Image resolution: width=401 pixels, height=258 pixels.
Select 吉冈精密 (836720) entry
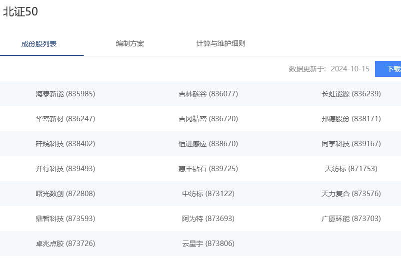tap(208, 119)
